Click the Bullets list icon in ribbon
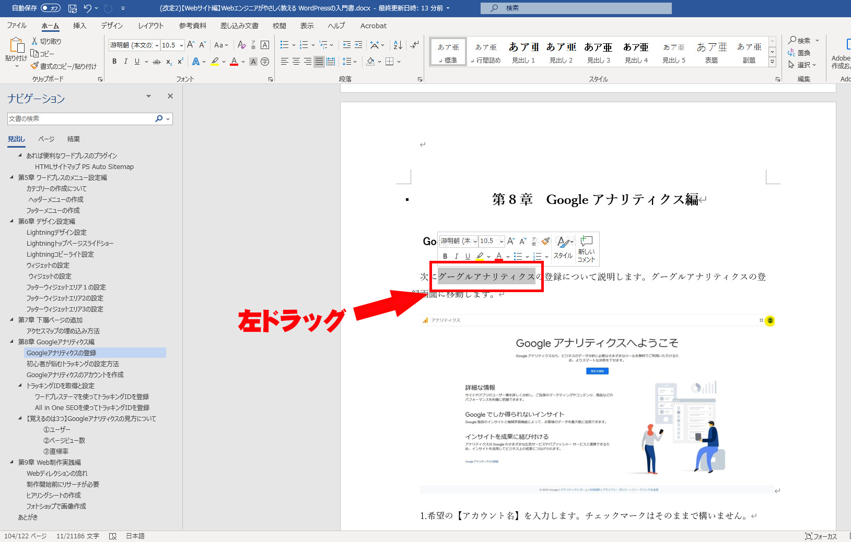 tap(284, 45)
